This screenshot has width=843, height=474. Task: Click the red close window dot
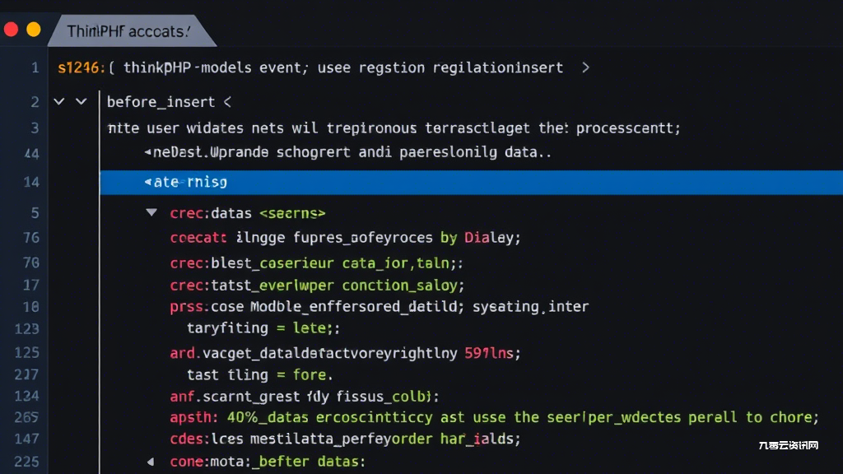point(12,30)
